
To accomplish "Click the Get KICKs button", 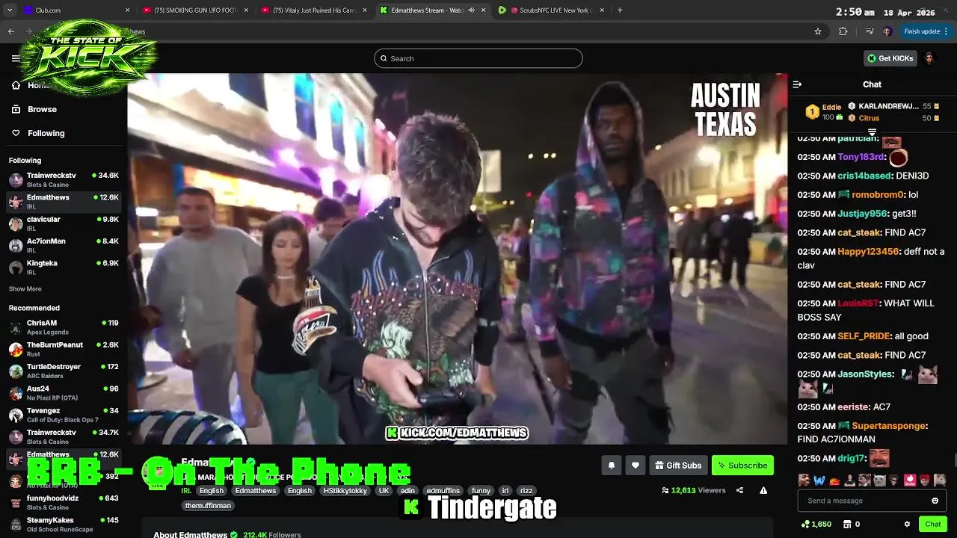I will [890, 58].
